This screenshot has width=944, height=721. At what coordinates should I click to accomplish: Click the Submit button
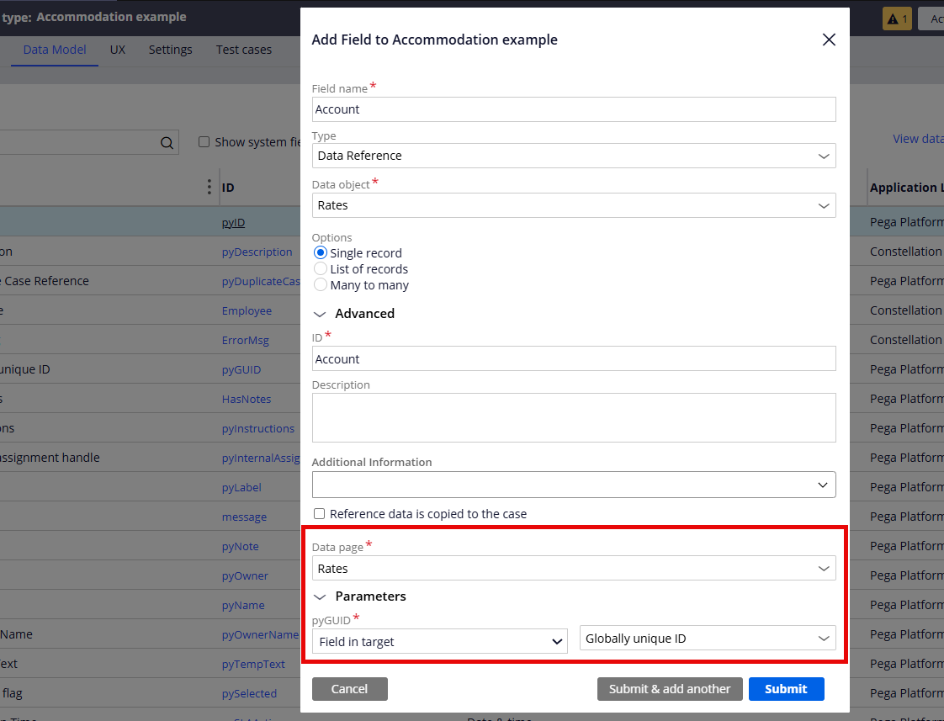(786, 688)
